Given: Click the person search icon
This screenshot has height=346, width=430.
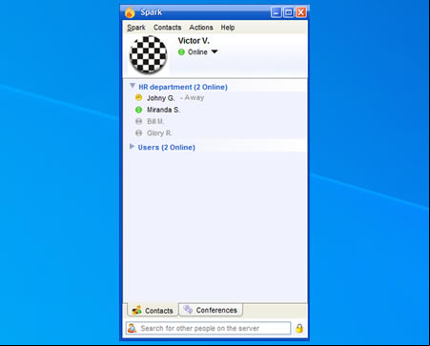Looking at the screenshot, I should (x=133, y=328).
